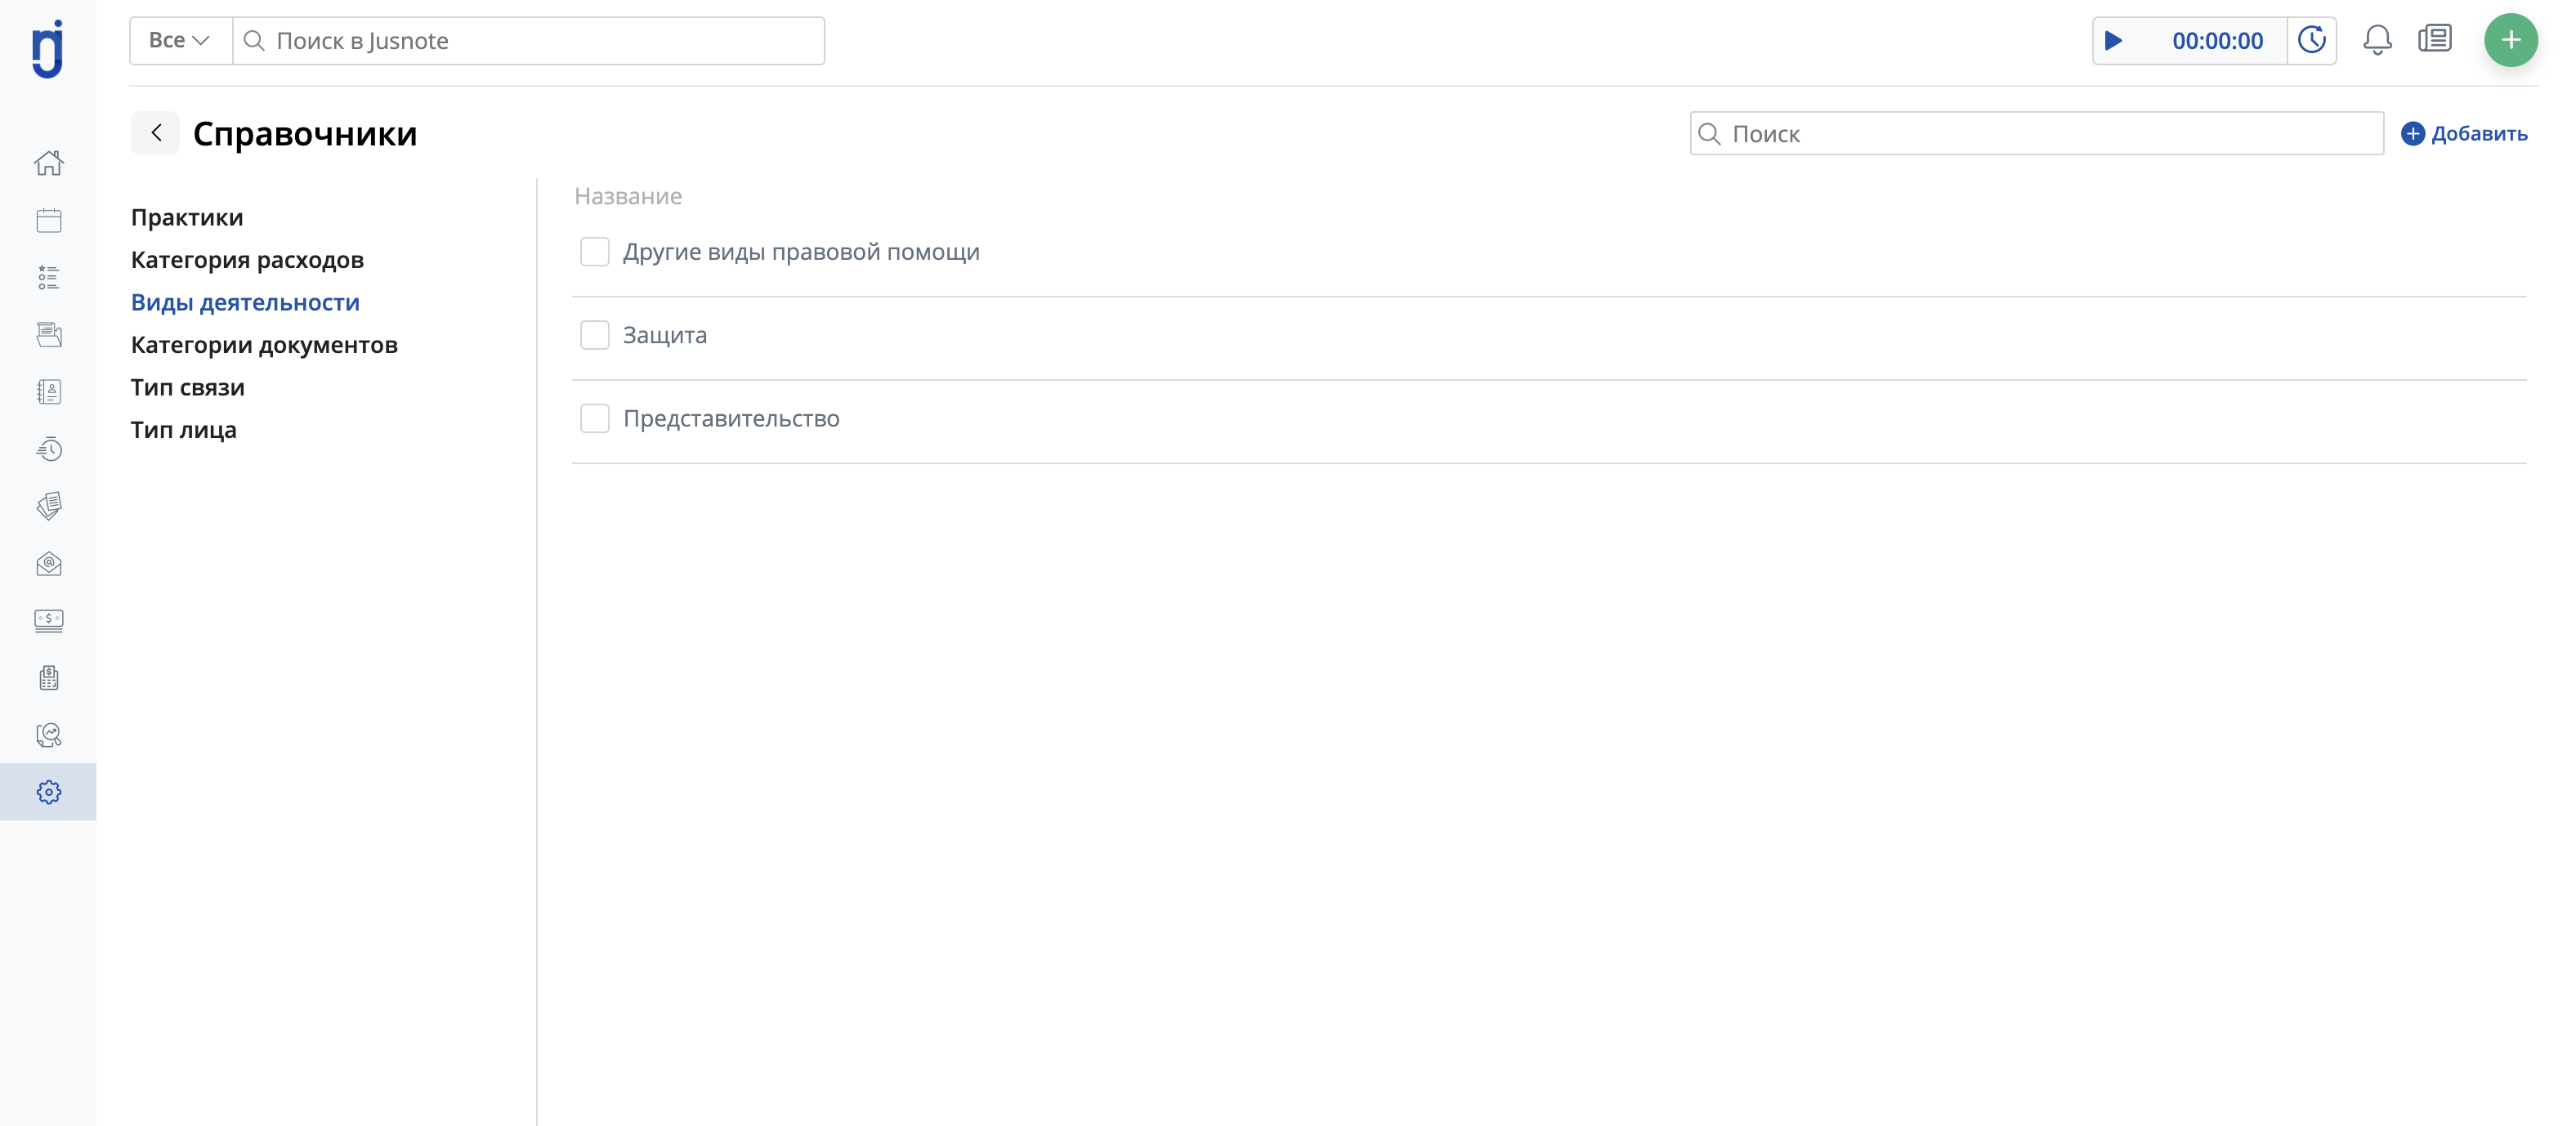This screenshot has height=1126, width=2576.
Task: Open the Email envelope sidebar icon
Action: (48, 564)
